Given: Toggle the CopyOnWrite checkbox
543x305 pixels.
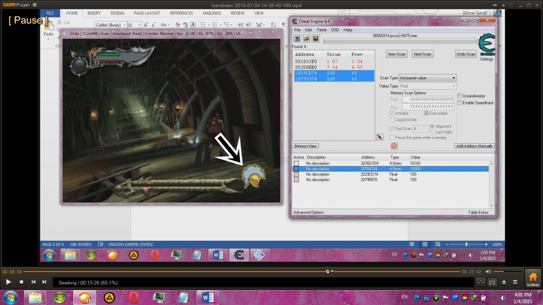Looking at the screenshot, I should click(x=392, y=119).
